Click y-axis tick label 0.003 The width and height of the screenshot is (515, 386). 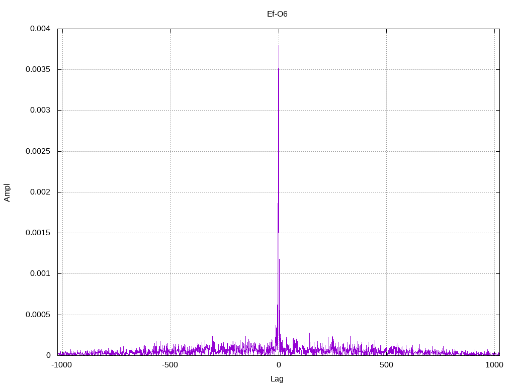pos(40,110)
